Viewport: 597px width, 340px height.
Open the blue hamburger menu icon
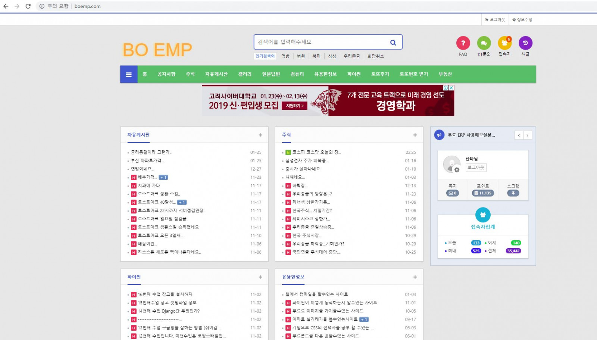point(129,74)
